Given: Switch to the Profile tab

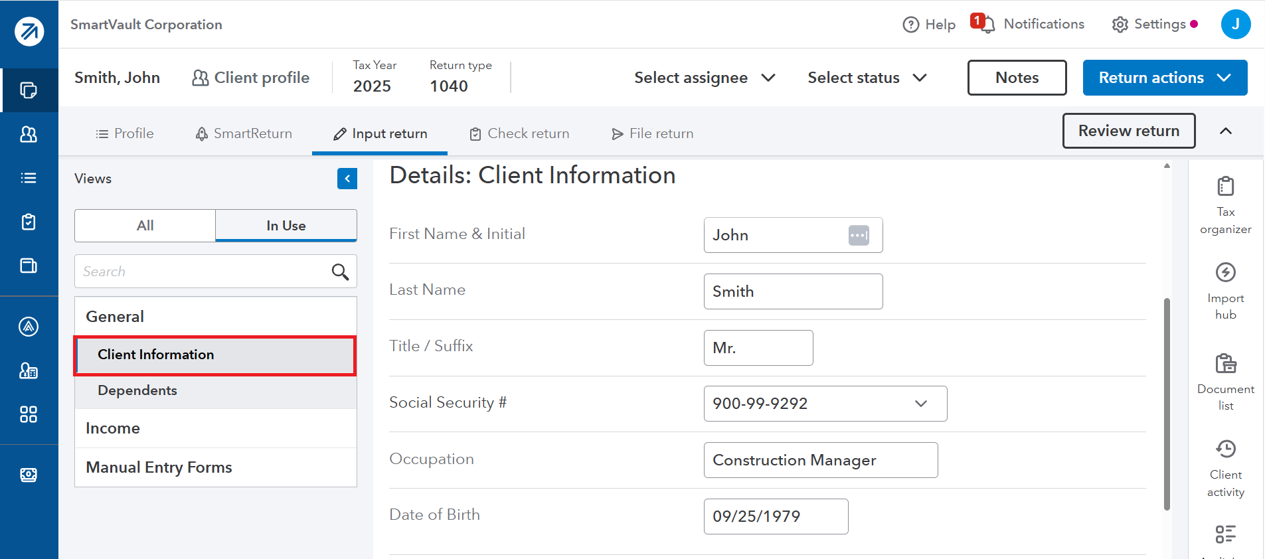Looking at the screenshot, I should (125, 133).
